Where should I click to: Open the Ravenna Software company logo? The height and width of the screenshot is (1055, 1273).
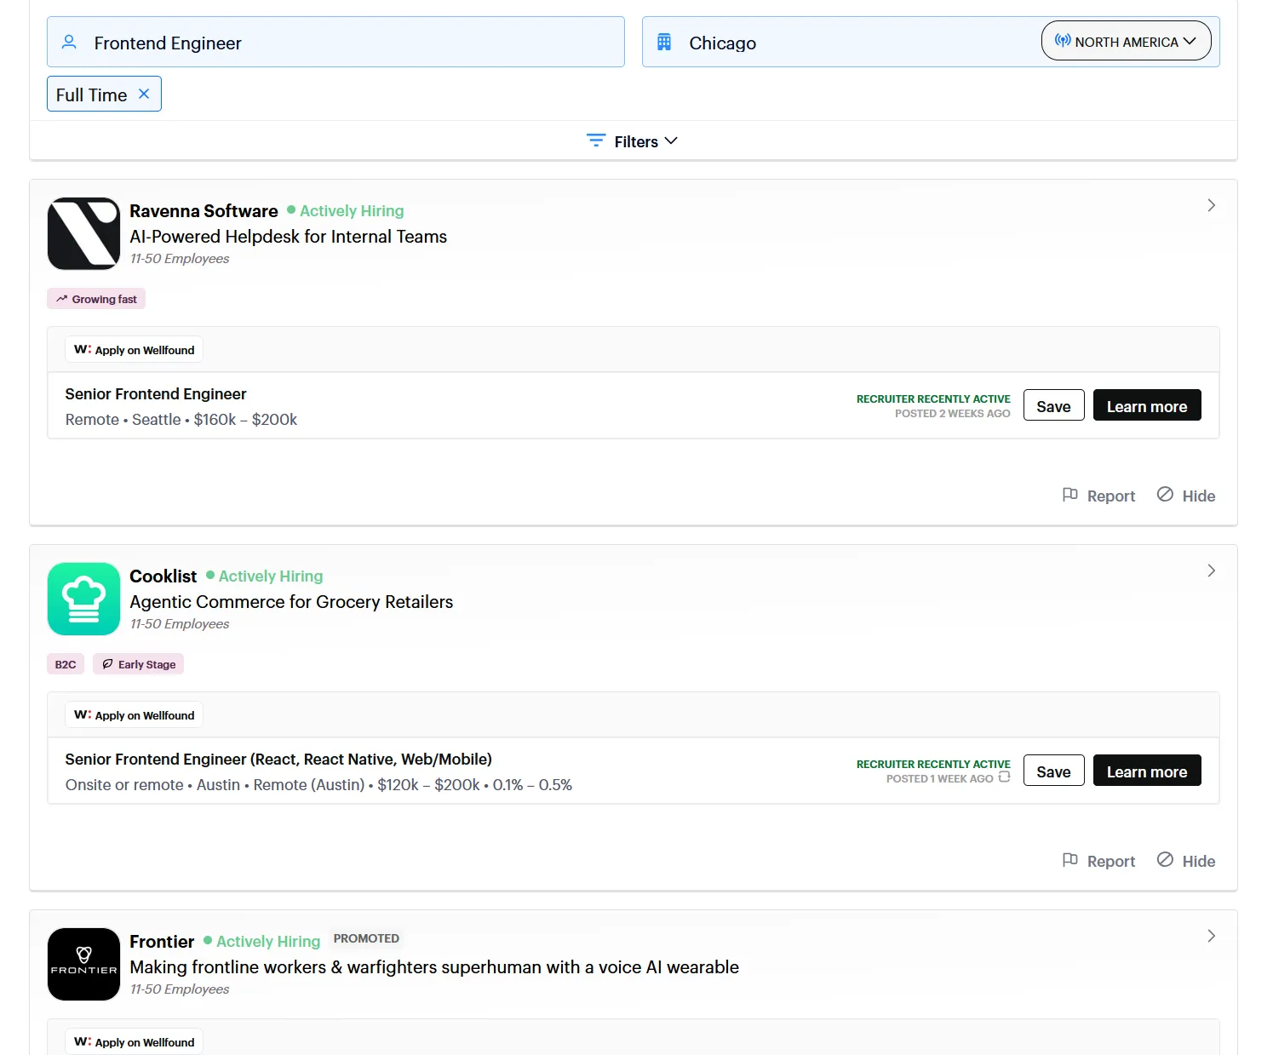pos(83,233)
